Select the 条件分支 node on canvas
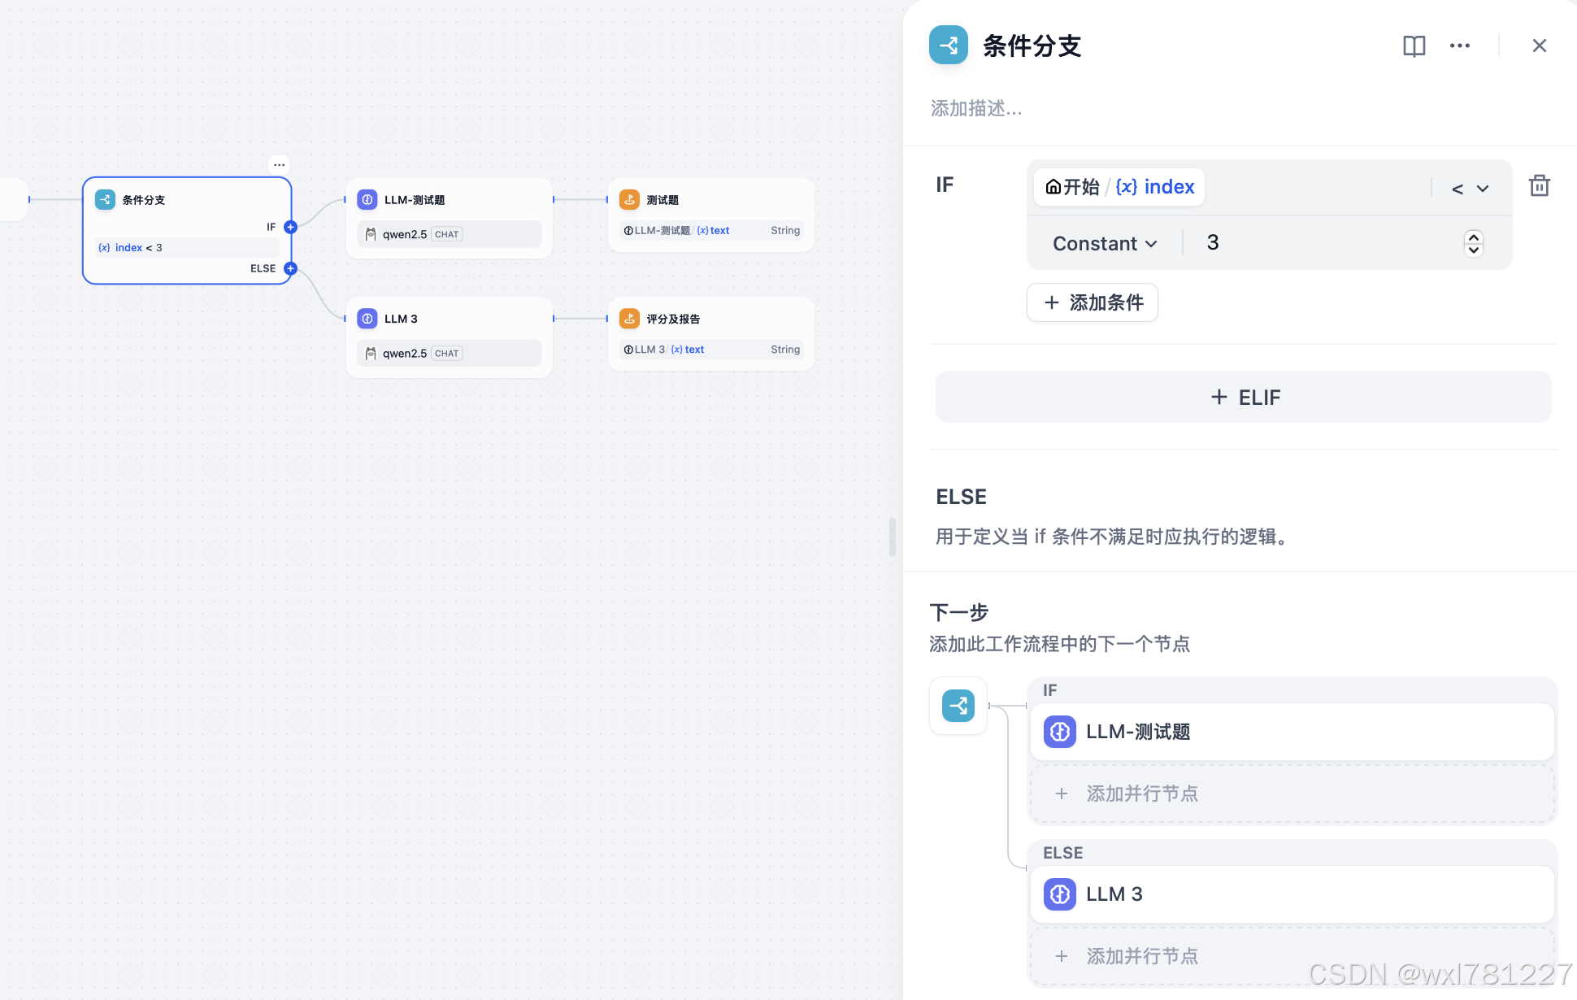Screen dimensions: 1577x1000 [x=187, y=231]
